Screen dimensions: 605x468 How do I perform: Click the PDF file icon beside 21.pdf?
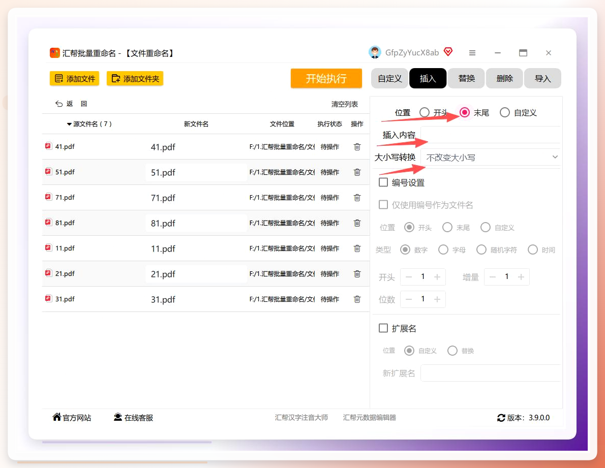point(49,273)
